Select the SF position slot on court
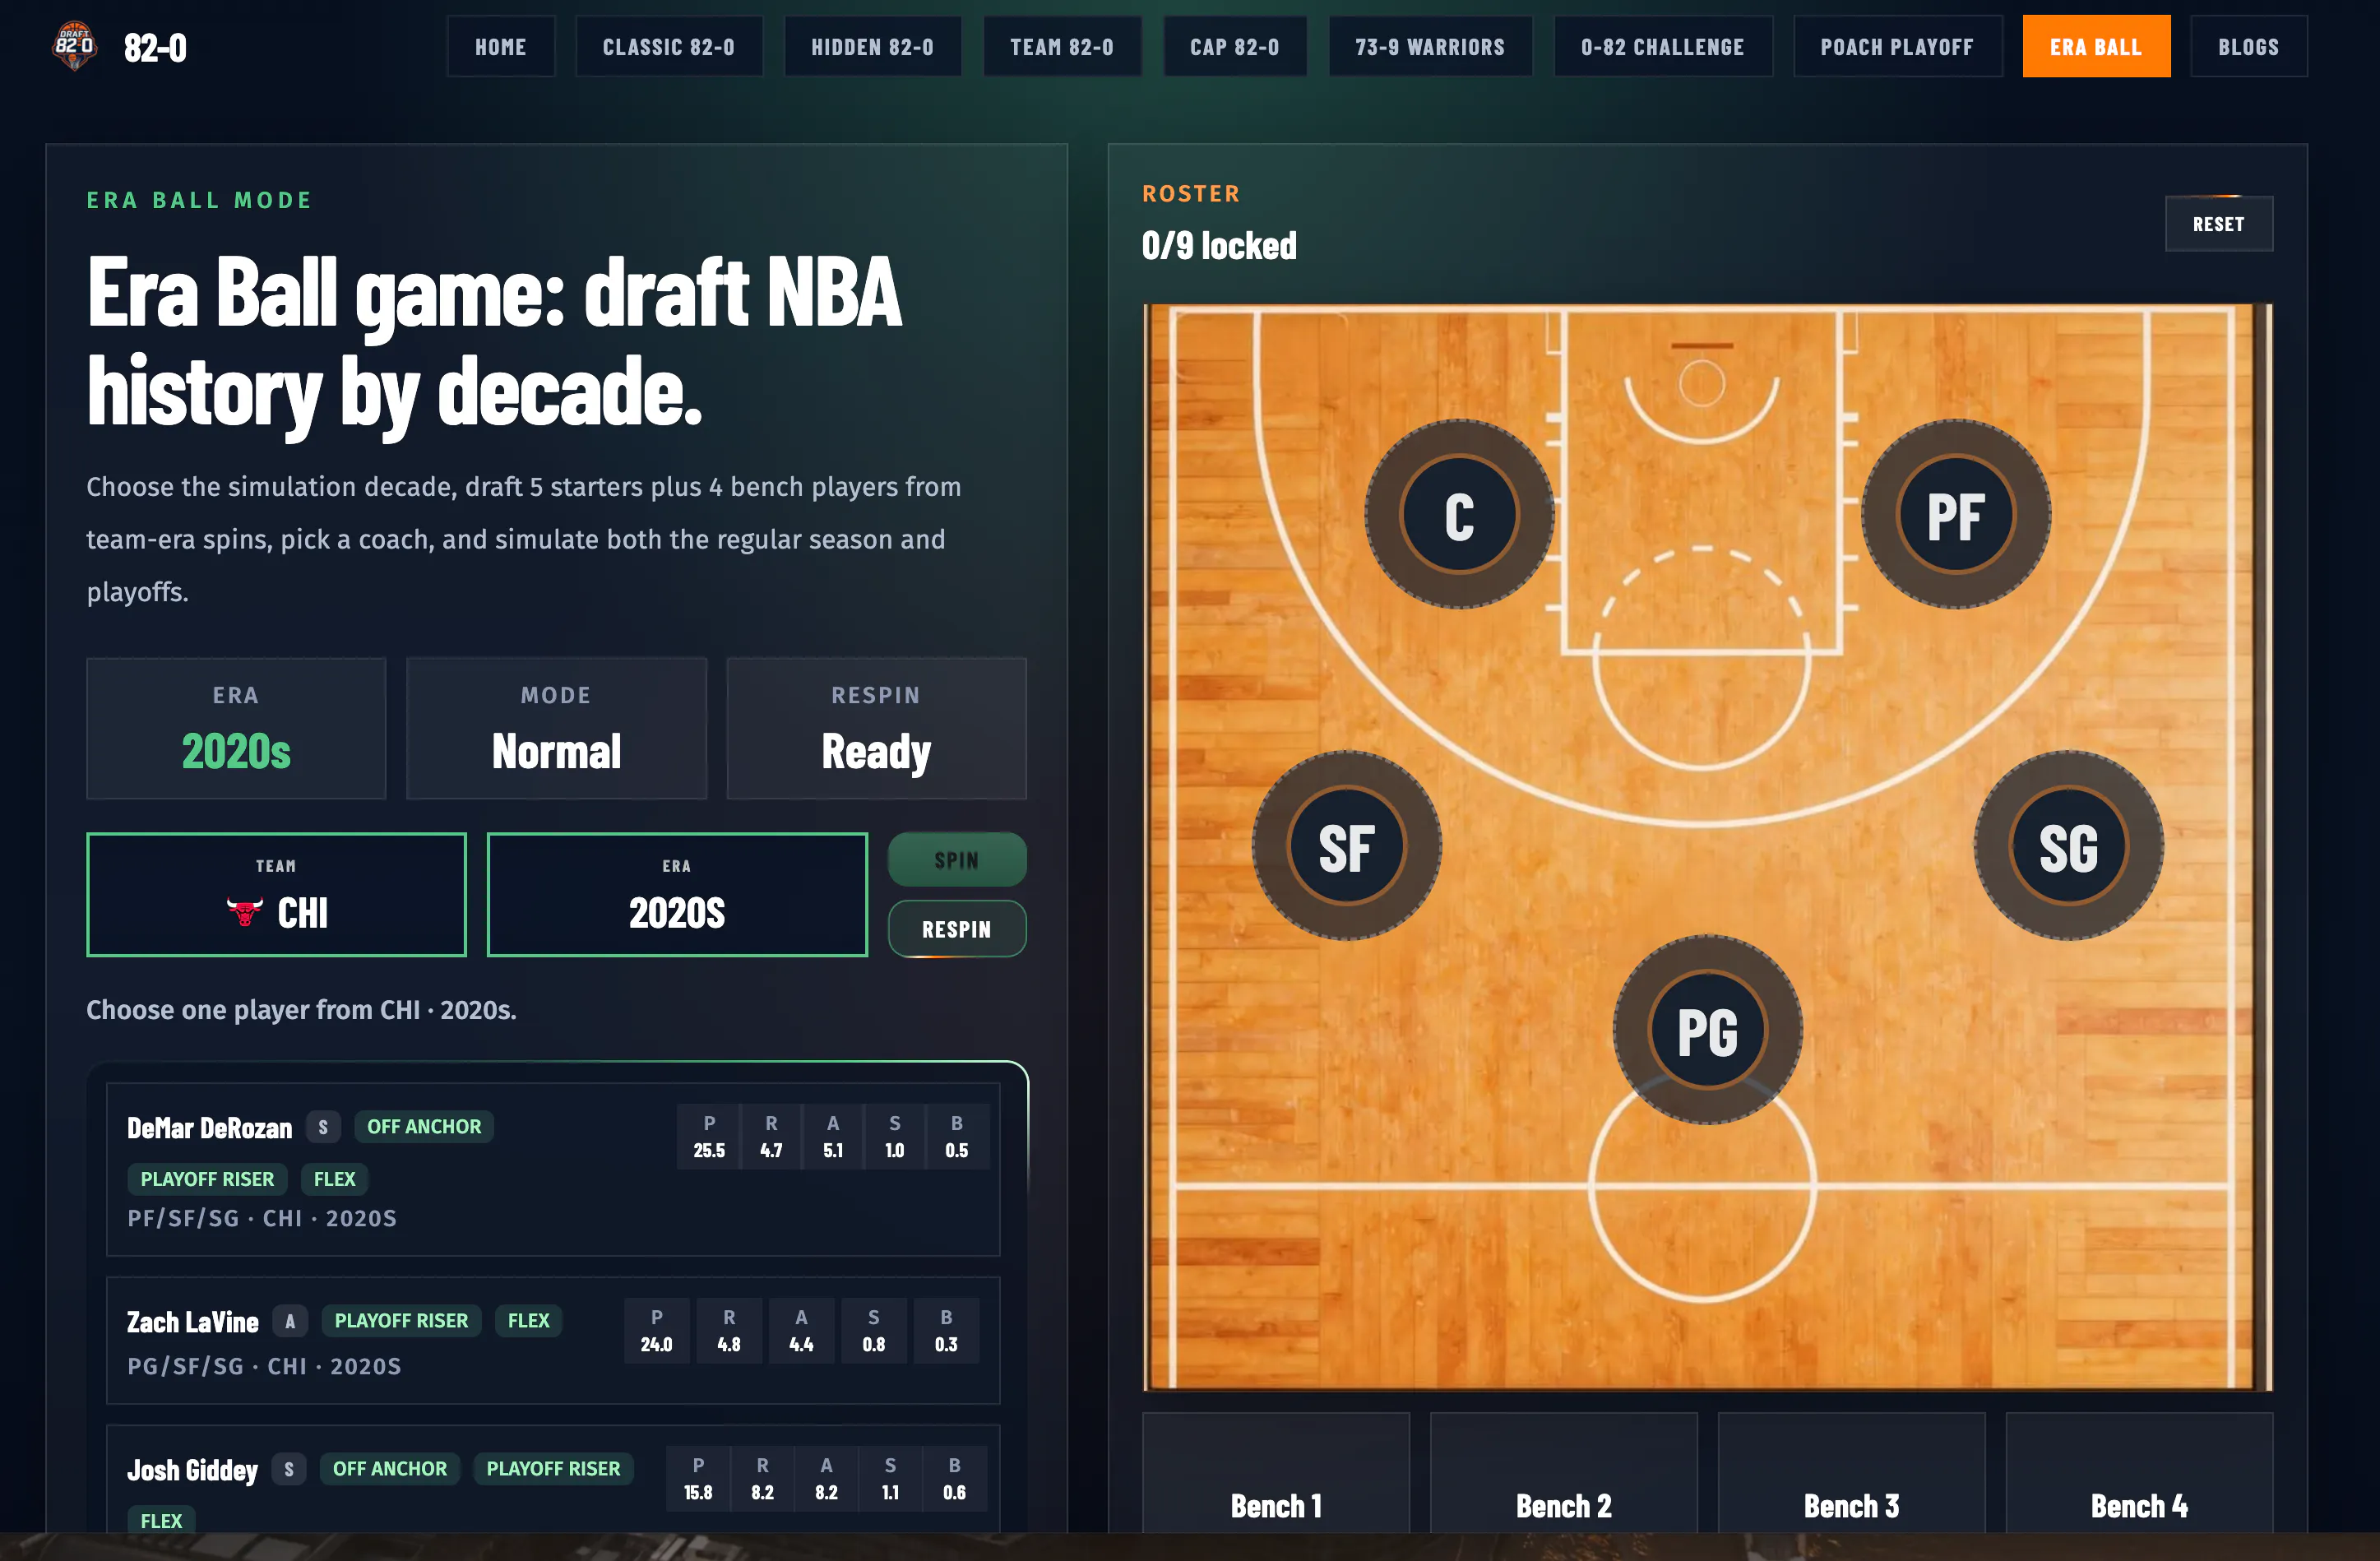The image size is (2380, 1561). [x=1346, y=846]
